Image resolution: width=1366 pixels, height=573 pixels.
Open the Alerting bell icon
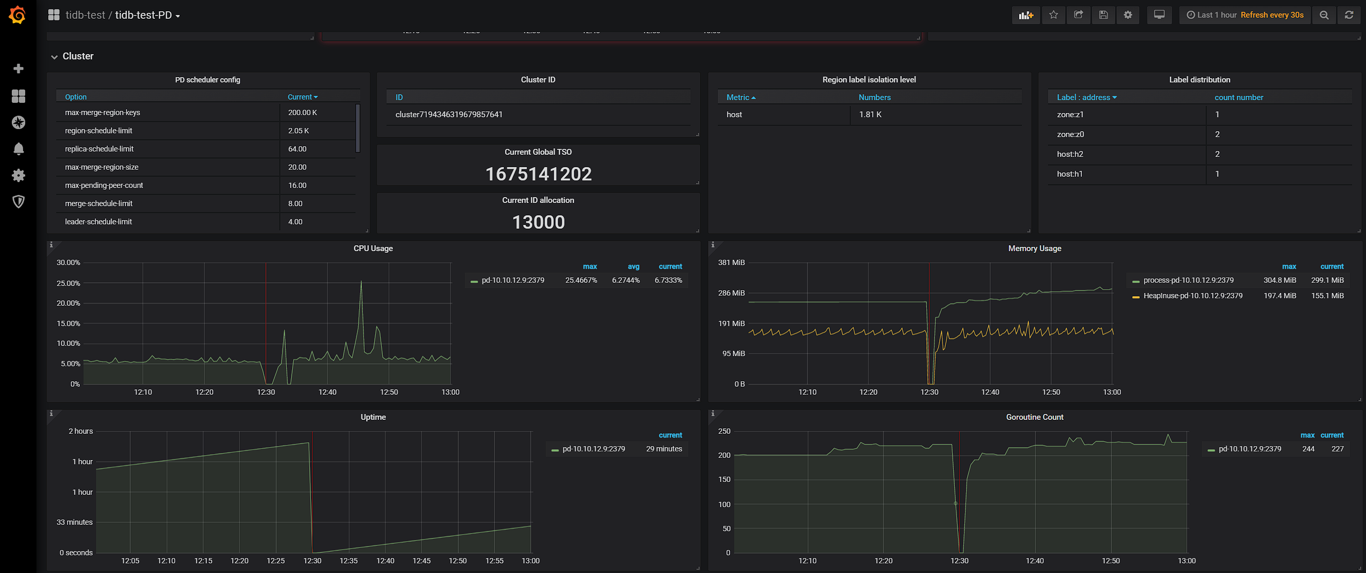(18, 149)
